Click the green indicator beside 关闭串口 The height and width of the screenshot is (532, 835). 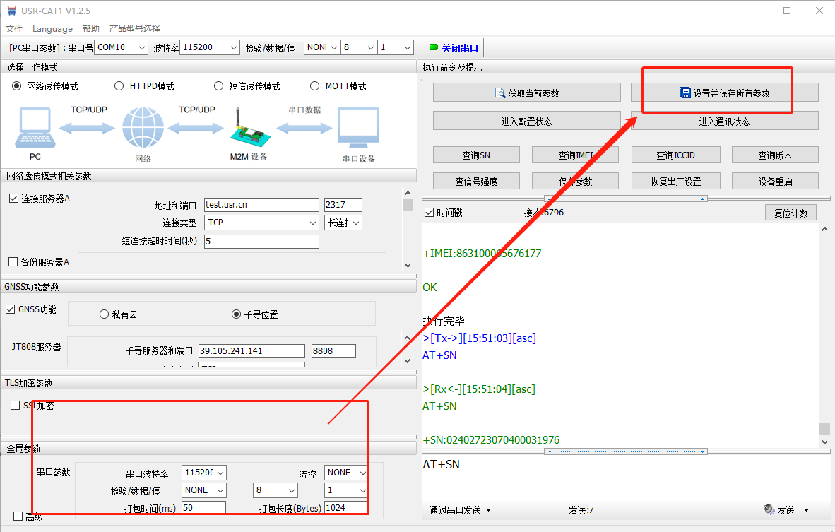(434, 47)
